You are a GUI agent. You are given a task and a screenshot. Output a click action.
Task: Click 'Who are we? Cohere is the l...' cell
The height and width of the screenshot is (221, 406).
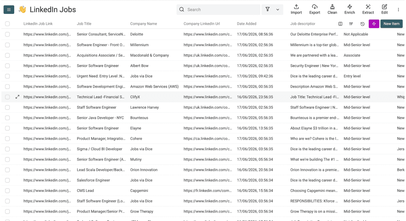point(314,138)
